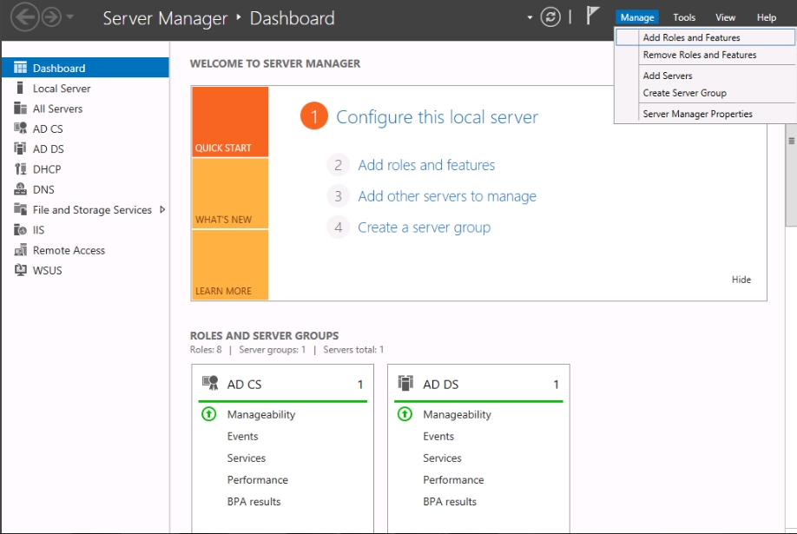Click Add roles and features link
Image resolution: width=797 pixels, height=534 pixels.
click(x=426, y=165)
